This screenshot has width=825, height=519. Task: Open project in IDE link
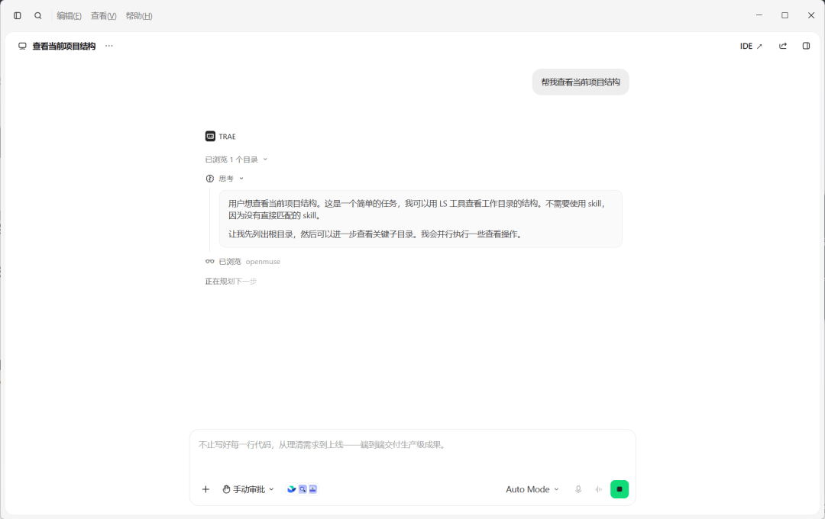click(751, 47)
